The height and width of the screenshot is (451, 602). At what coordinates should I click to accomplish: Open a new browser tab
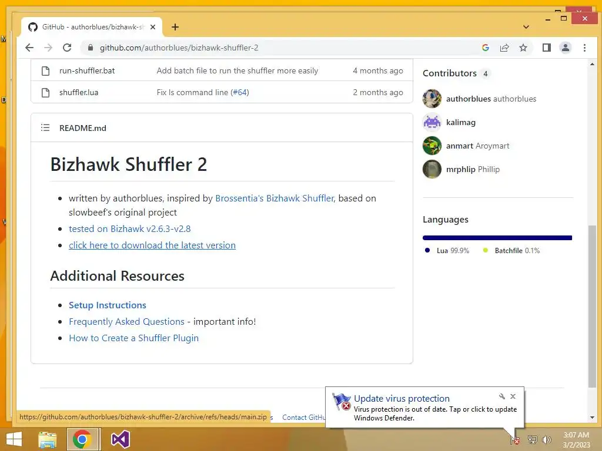pos(175,27)
